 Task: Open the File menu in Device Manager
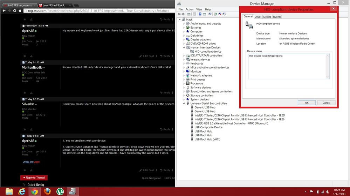180,9
